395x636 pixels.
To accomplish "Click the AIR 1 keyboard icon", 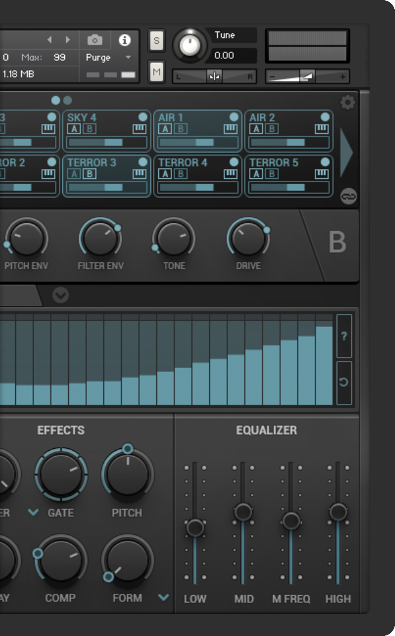I will 230,129.
